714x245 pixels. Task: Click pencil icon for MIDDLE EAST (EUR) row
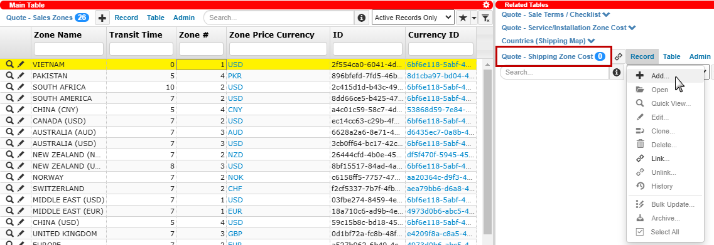21,211
